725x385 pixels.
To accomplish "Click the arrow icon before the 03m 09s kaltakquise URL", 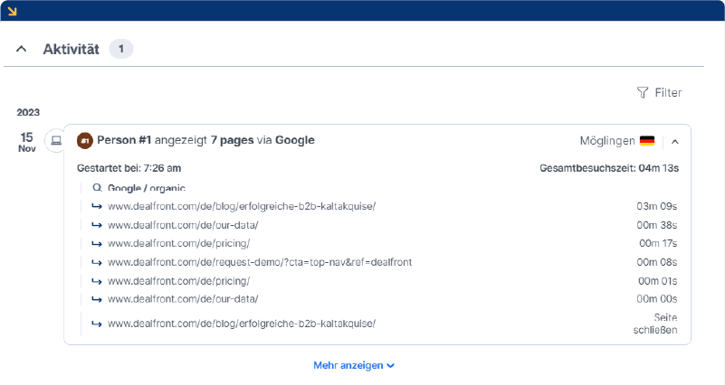I will pos(97,206).
